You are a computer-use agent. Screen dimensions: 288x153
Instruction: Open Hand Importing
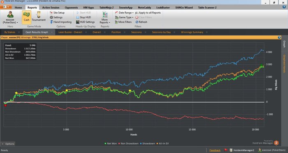[x=60, y=22]
